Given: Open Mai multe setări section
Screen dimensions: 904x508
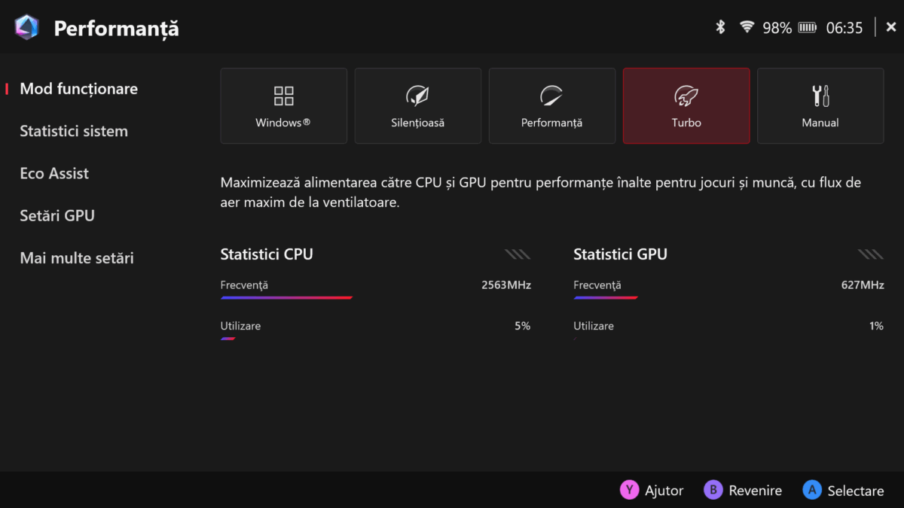Looking at the screenshot, I should 77,257.
